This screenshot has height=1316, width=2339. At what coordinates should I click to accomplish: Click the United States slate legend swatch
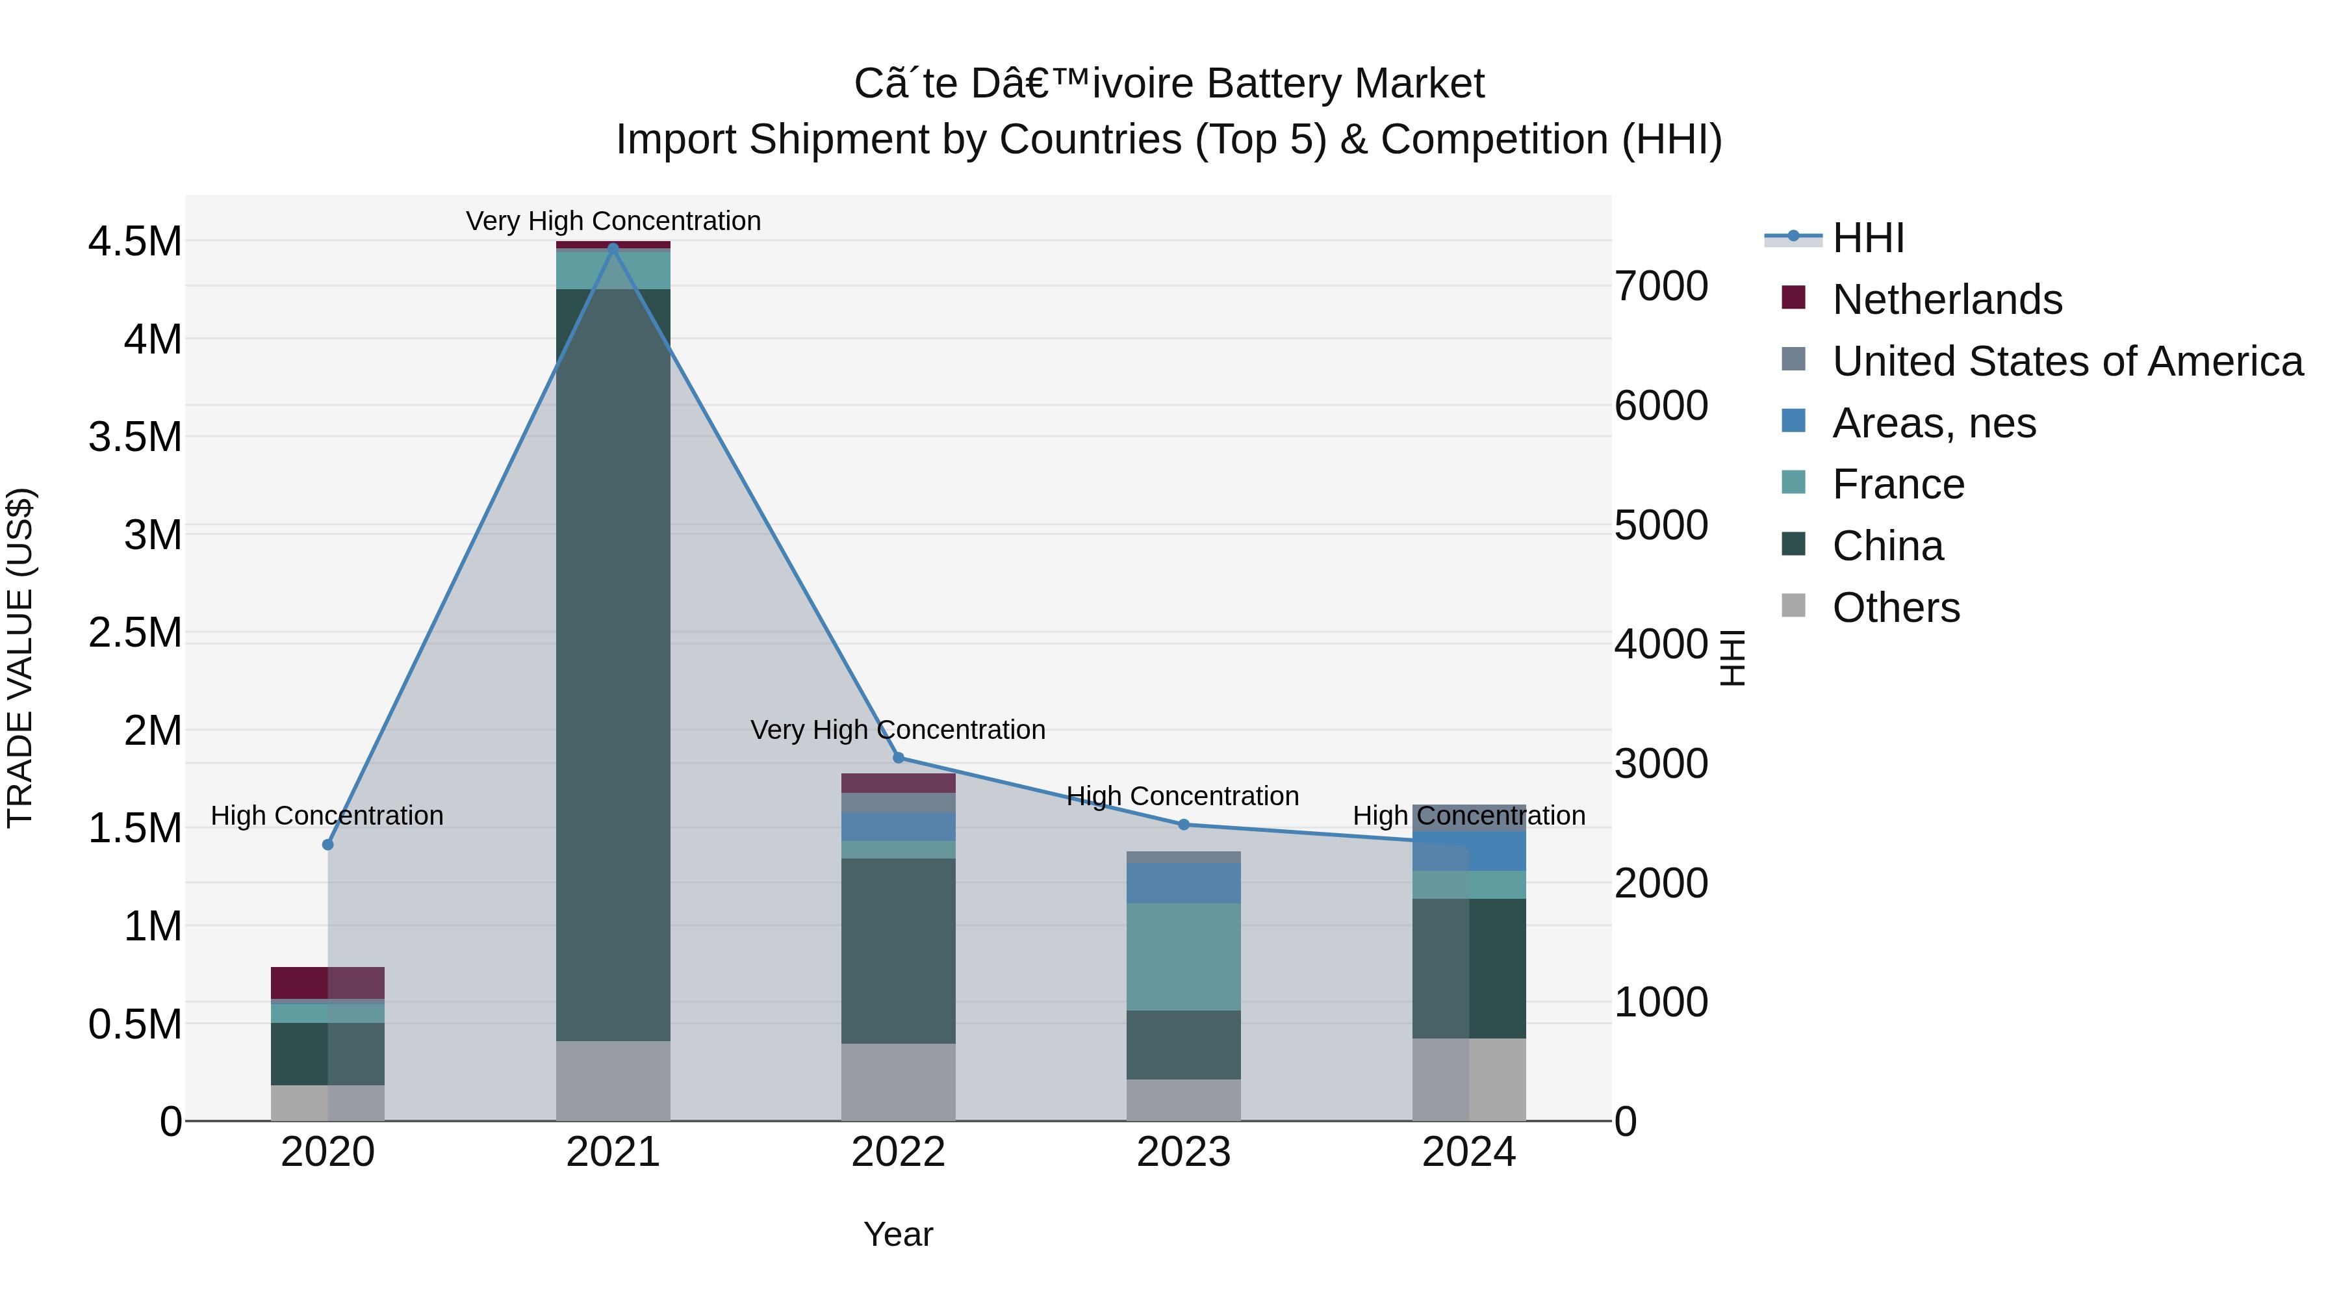pos(1793,359)
